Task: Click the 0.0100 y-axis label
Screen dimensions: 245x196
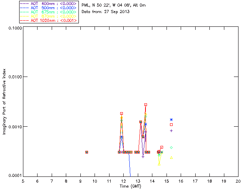Action: coord(15,77)
